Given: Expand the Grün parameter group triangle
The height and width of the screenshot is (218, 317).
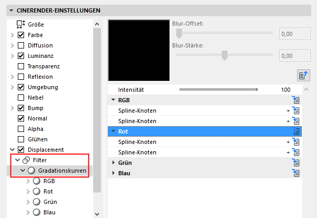Looking at the screenshot, I should pos(114,163).
